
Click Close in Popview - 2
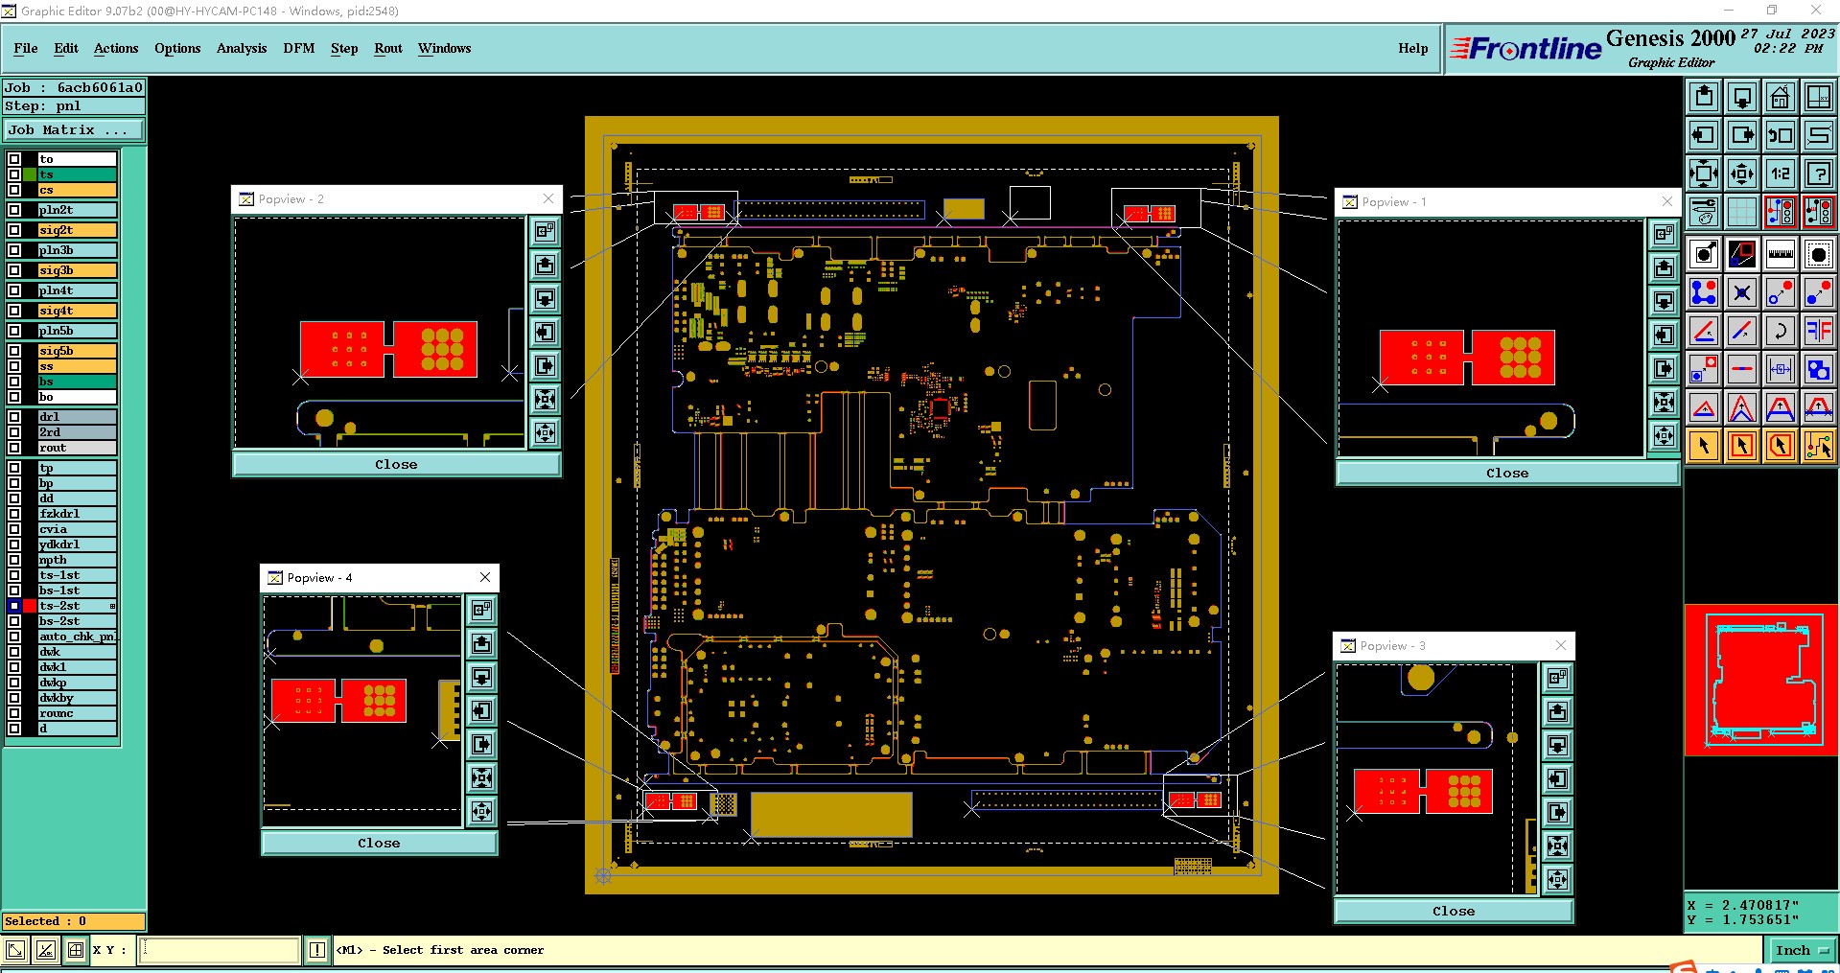(x=396, y=464)
